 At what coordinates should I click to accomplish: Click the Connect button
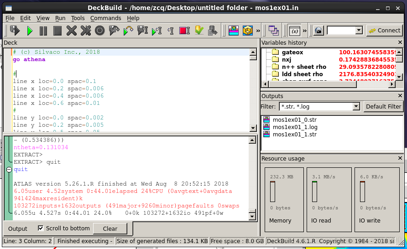pos(385,31)
